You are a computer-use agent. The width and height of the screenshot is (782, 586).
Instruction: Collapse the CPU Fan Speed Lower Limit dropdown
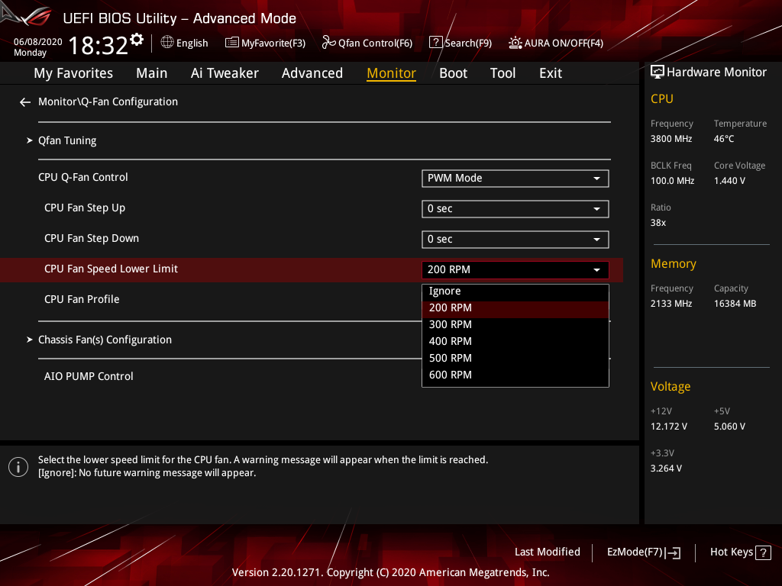pos(515,269)
